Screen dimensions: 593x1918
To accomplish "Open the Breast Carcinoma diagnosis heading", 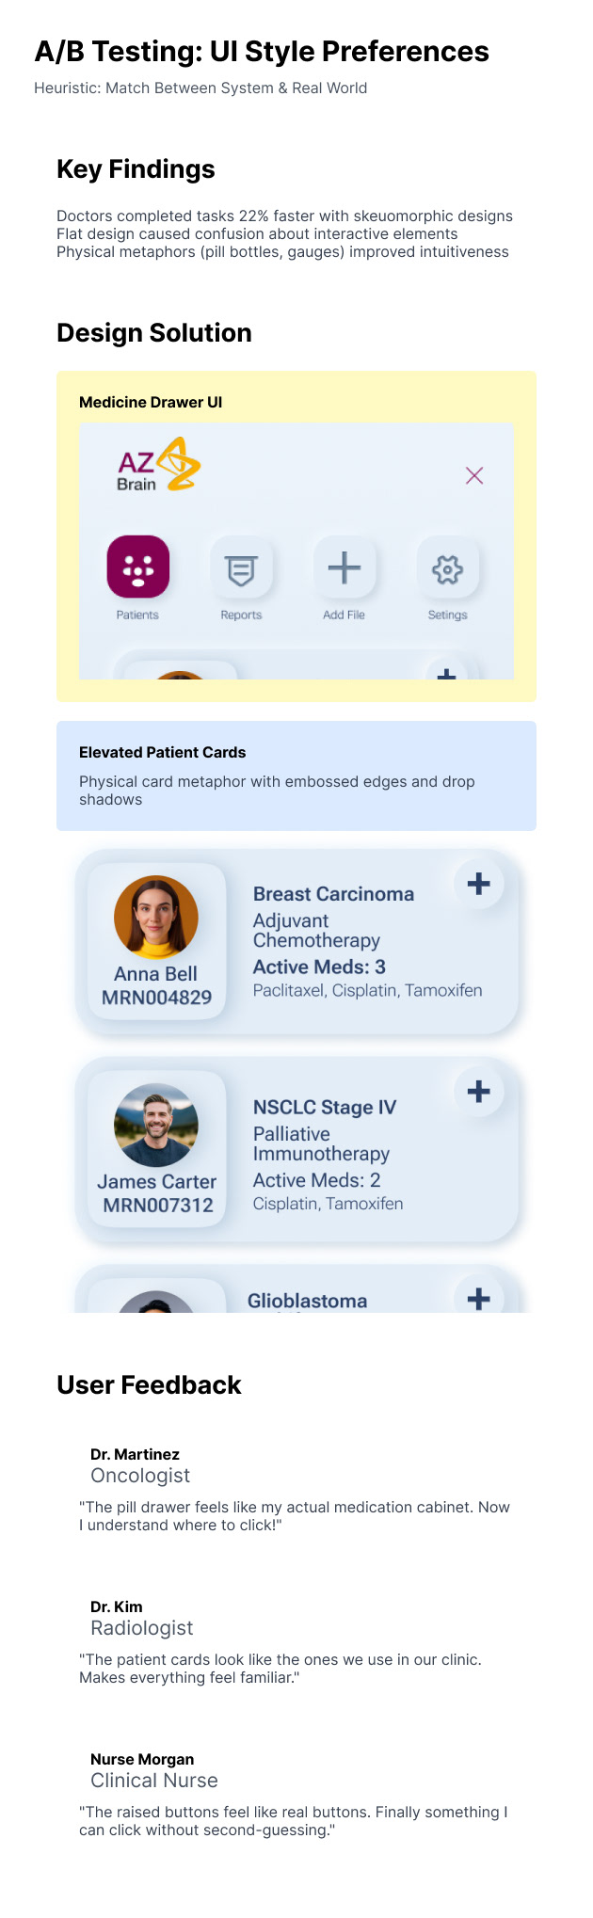I will [333, 894].
